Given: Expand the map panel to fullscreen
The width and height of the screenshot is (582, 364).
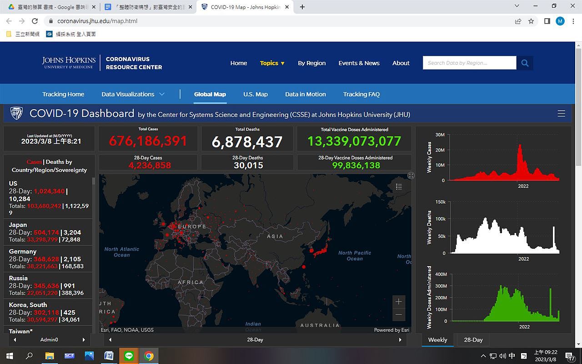Looking at the screenshot, I should coord(411,176).
